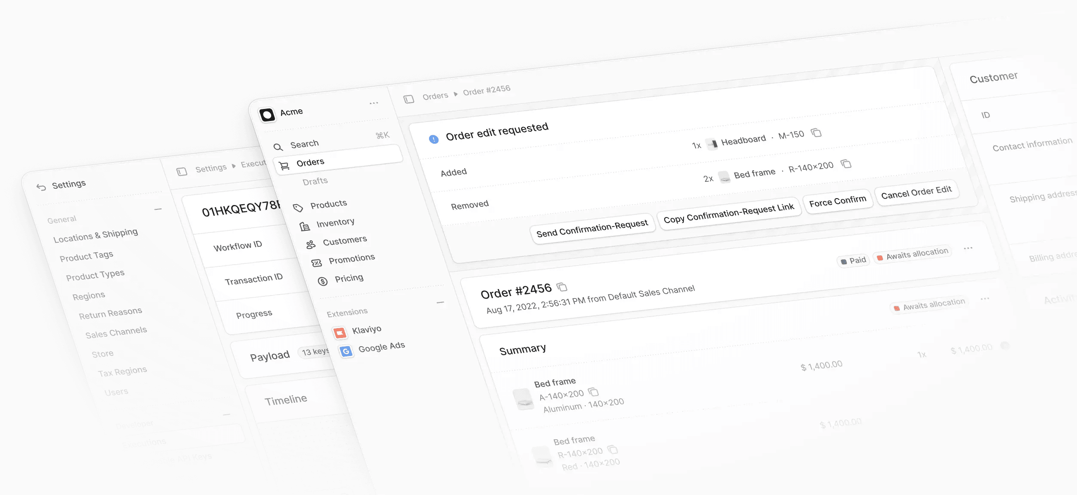Copy the Headboard M-150 SKU
The height and width of the screenshot is (495, 1077).
(x=816, y=133)
